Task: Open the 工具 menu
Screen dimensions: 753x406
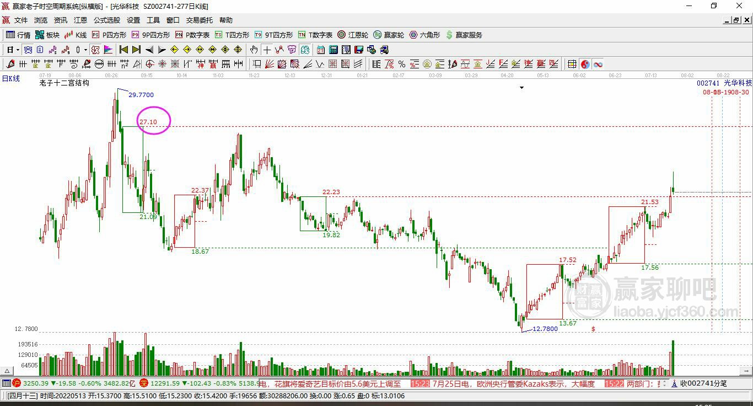Action: (x=153, y=20)
